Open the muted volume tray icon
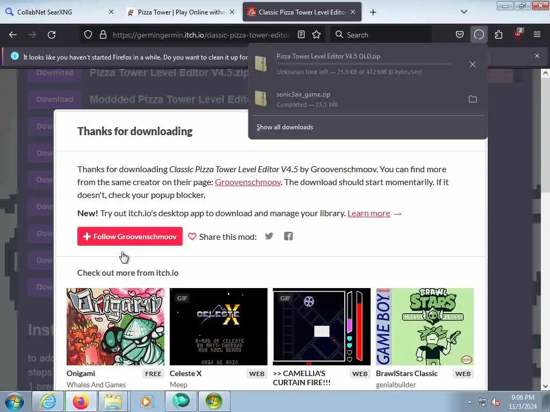 tap(496, 402)
